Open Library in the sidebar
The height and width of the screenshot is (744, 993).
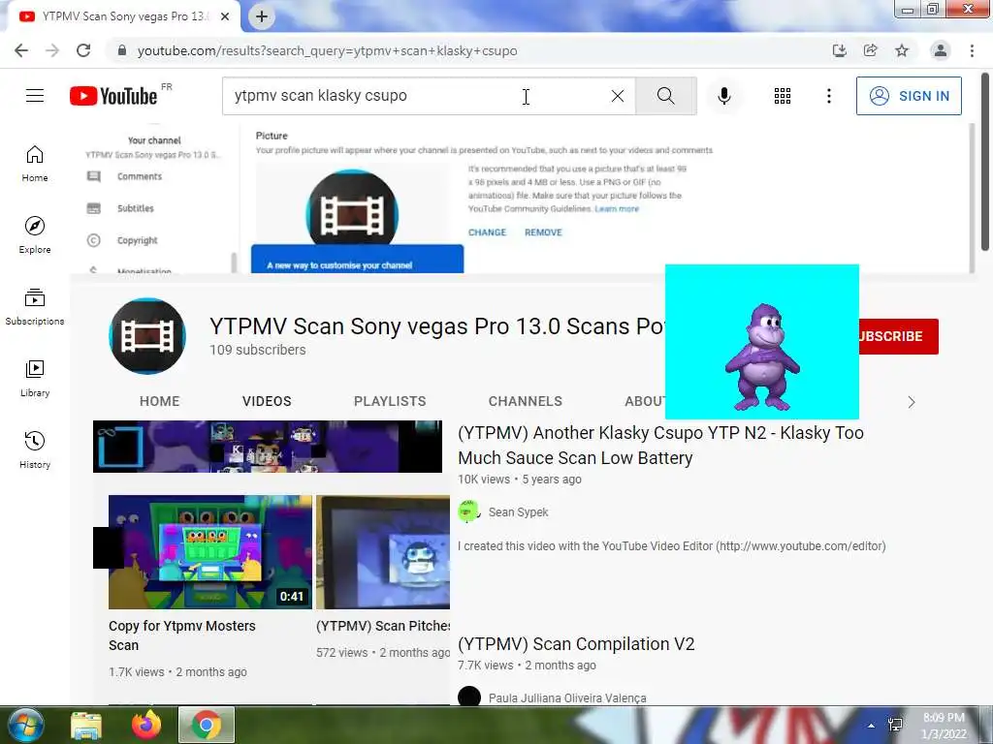[35, 379]
